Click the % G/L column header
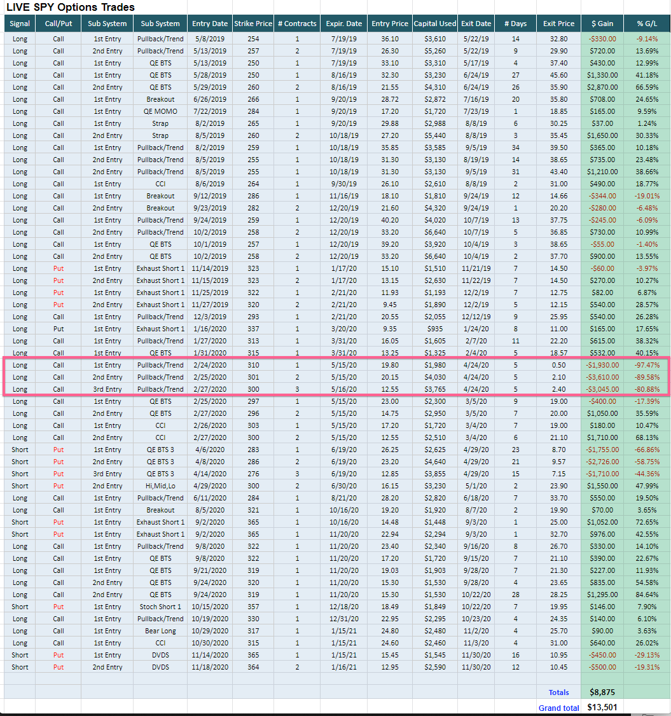Viewport: 671px width, 716px height. click(x=647, y=24)
